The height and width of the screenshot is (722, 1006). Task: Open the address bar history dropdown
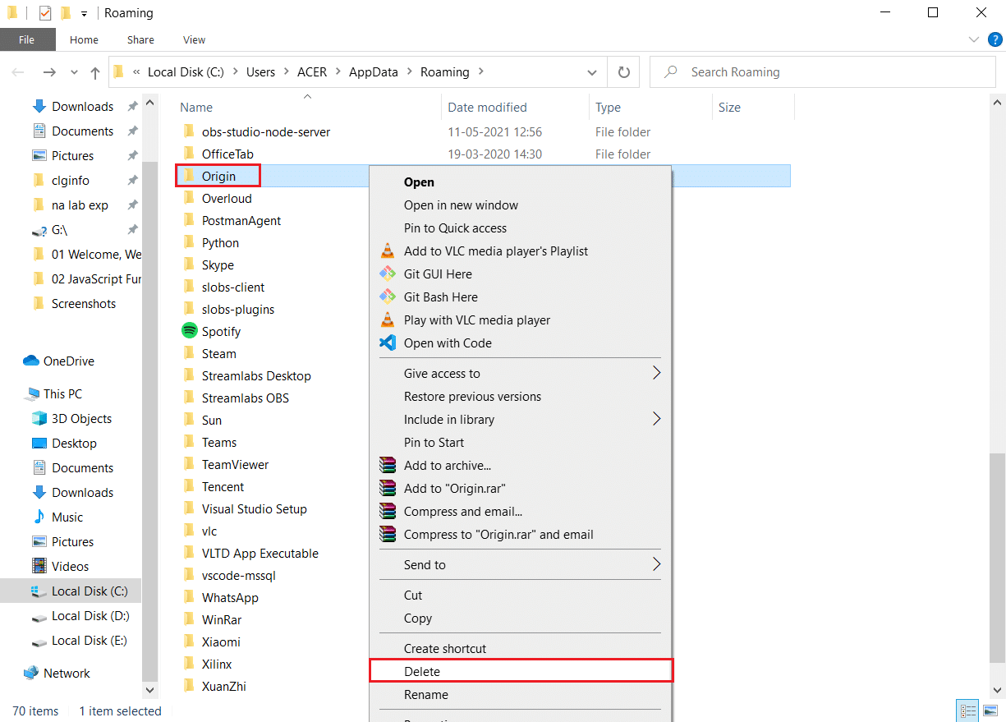pyautogui.click(x=591, y=72)
